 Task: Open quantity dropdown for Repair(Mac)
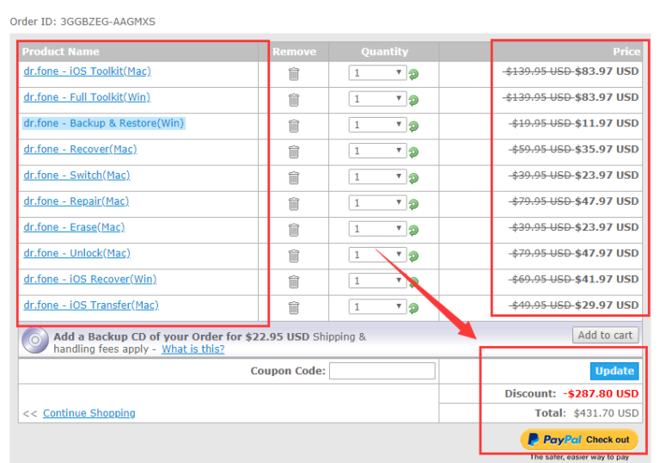pyautogui.click(x=377, y=202)
